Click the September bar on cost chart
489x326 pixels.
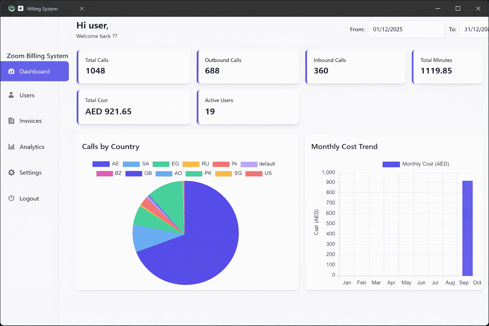tap(467, 229)
